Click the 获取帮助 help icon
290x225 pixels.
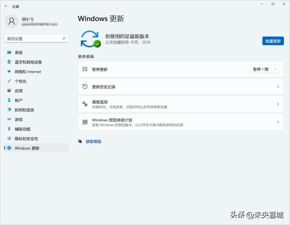coord(80,141)
